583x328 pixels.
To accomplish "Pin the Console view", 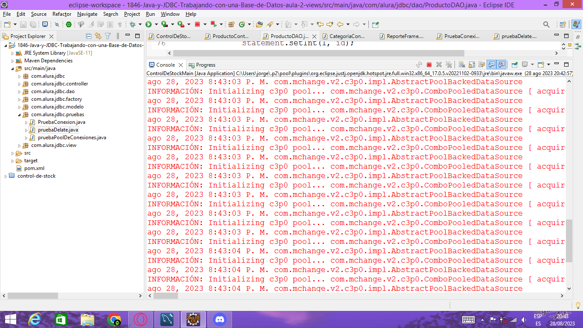I will 514,65.
